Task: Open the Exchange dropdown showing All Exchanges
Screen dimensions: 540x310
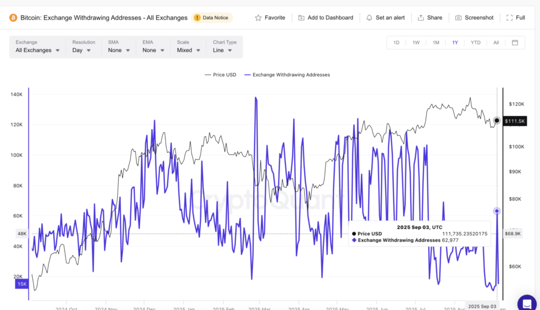Action: click(x=36, y=50)
